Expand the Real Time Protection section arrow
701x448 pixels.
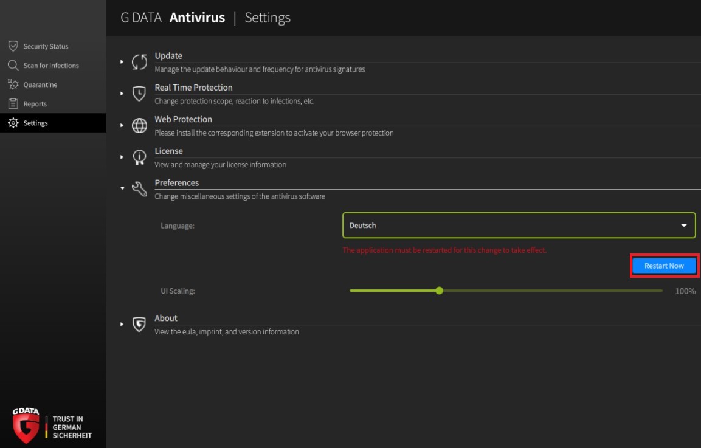(x=122, y=94)
